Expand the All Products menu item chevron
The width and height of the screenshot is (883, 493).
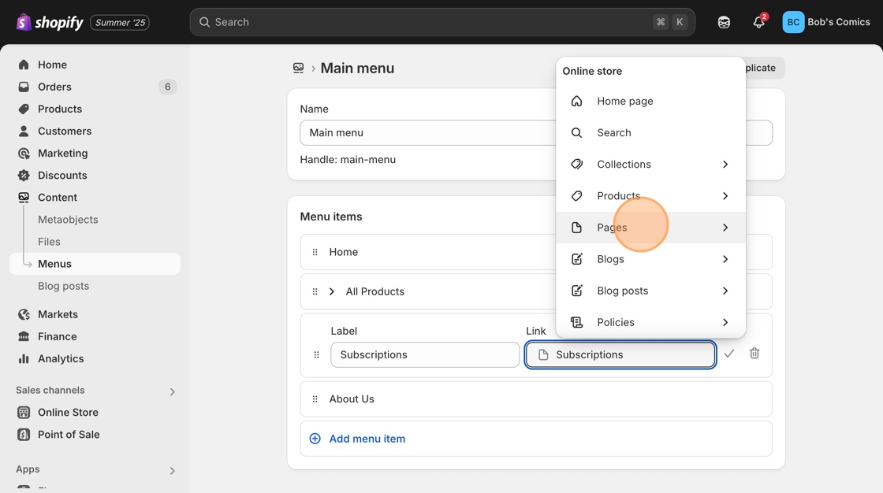tap(332, 291)
